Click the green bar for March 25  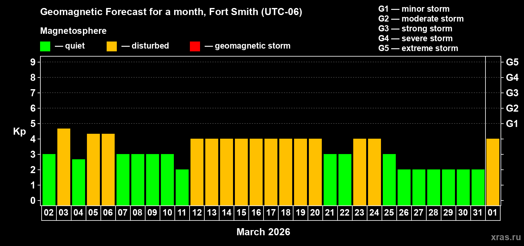(x=389, y=180)
